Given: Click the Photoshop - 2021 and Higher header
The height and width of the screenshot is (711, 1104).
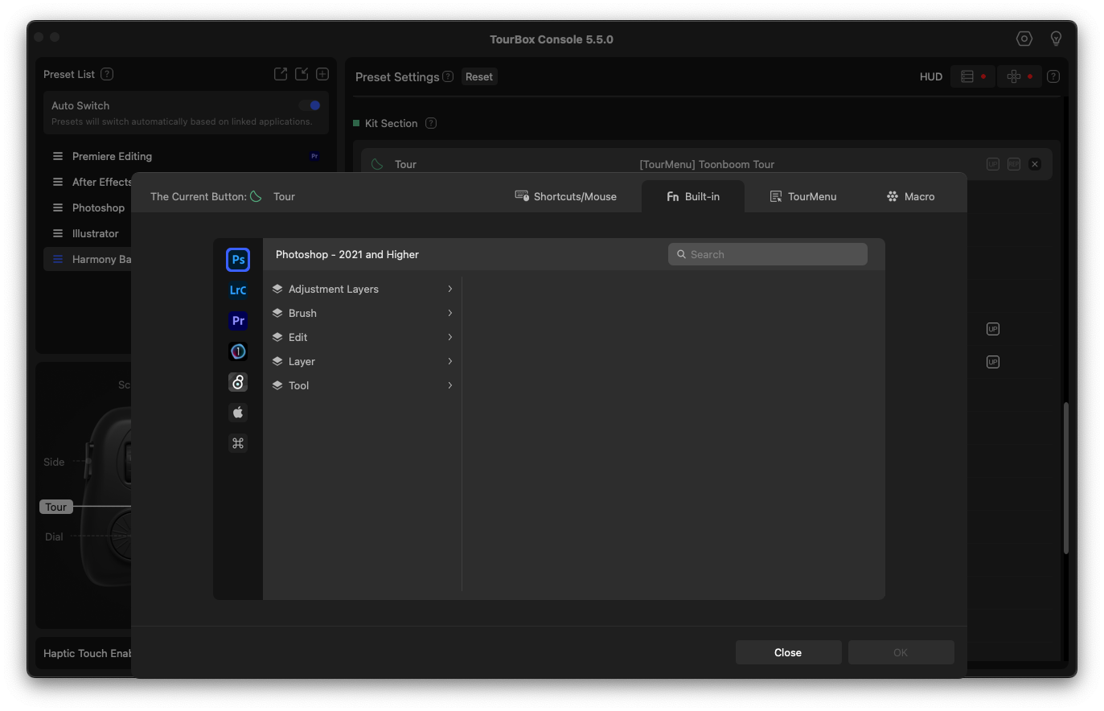Looking at the screenshot, I should [x=347, y=254].
